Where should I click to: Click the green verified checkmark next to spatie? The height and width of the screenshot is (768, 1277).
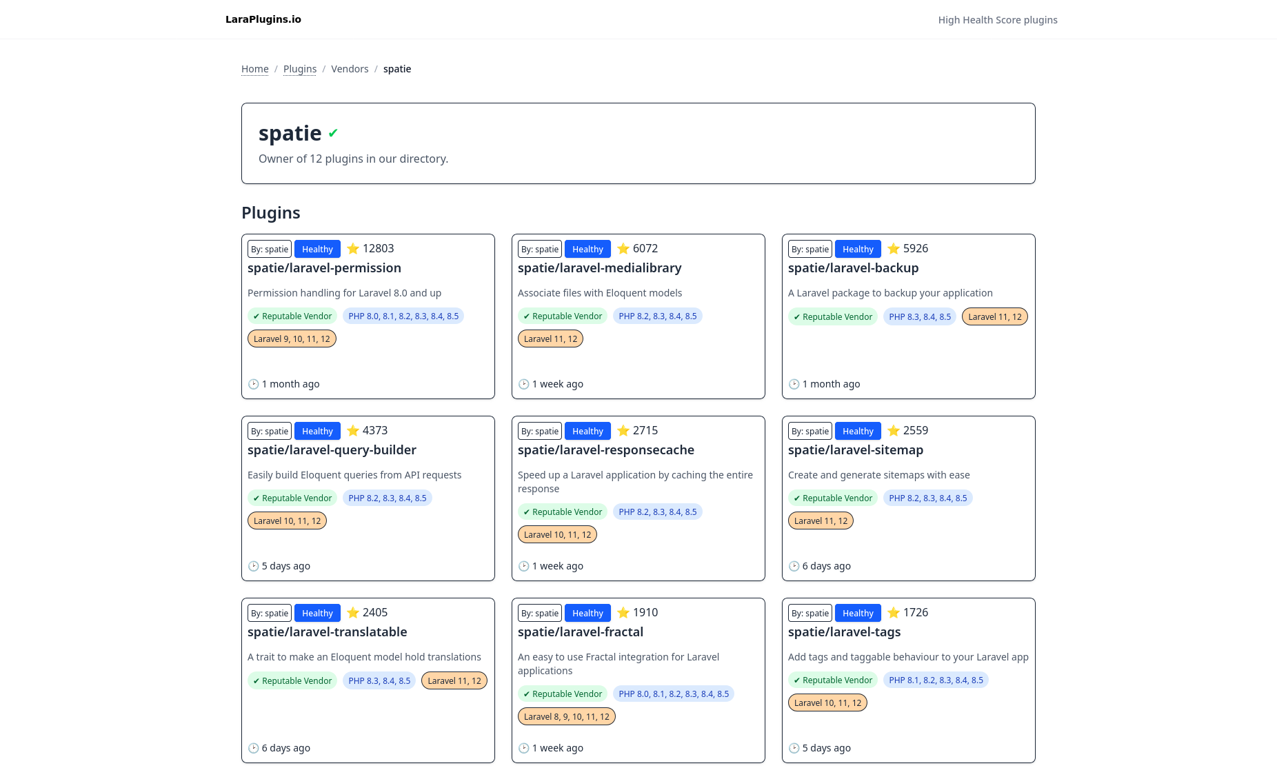pyautogui.click(x=333, y=133)
